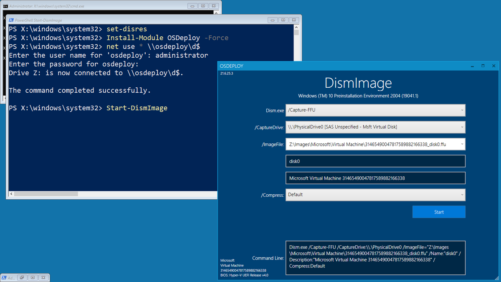The image size is (501, 282).
Task: Click the version number 21.6.25.3
Action: tap(228, 74)
